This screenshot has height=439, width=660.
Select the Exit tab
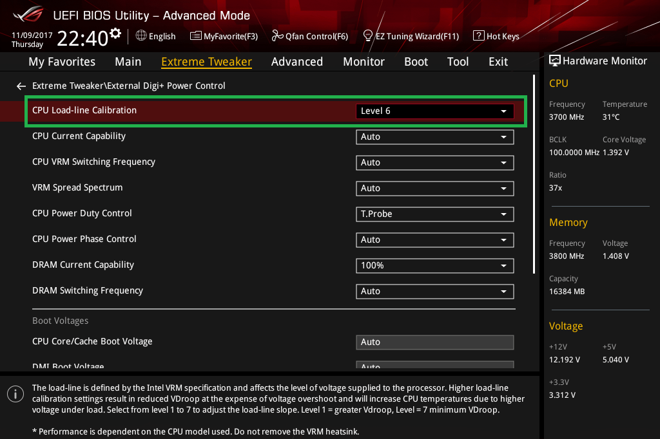(498, 62)
